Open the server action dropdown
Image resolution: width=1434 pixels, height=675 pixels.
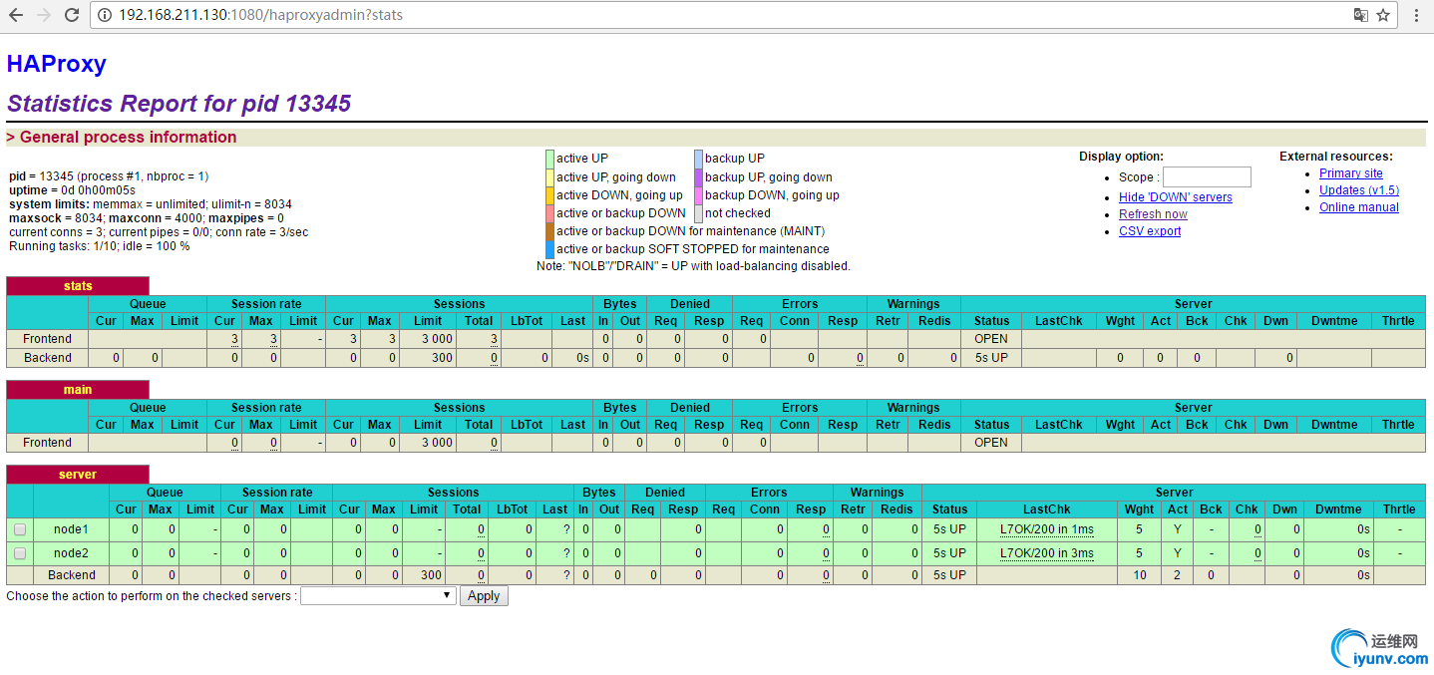378,595
